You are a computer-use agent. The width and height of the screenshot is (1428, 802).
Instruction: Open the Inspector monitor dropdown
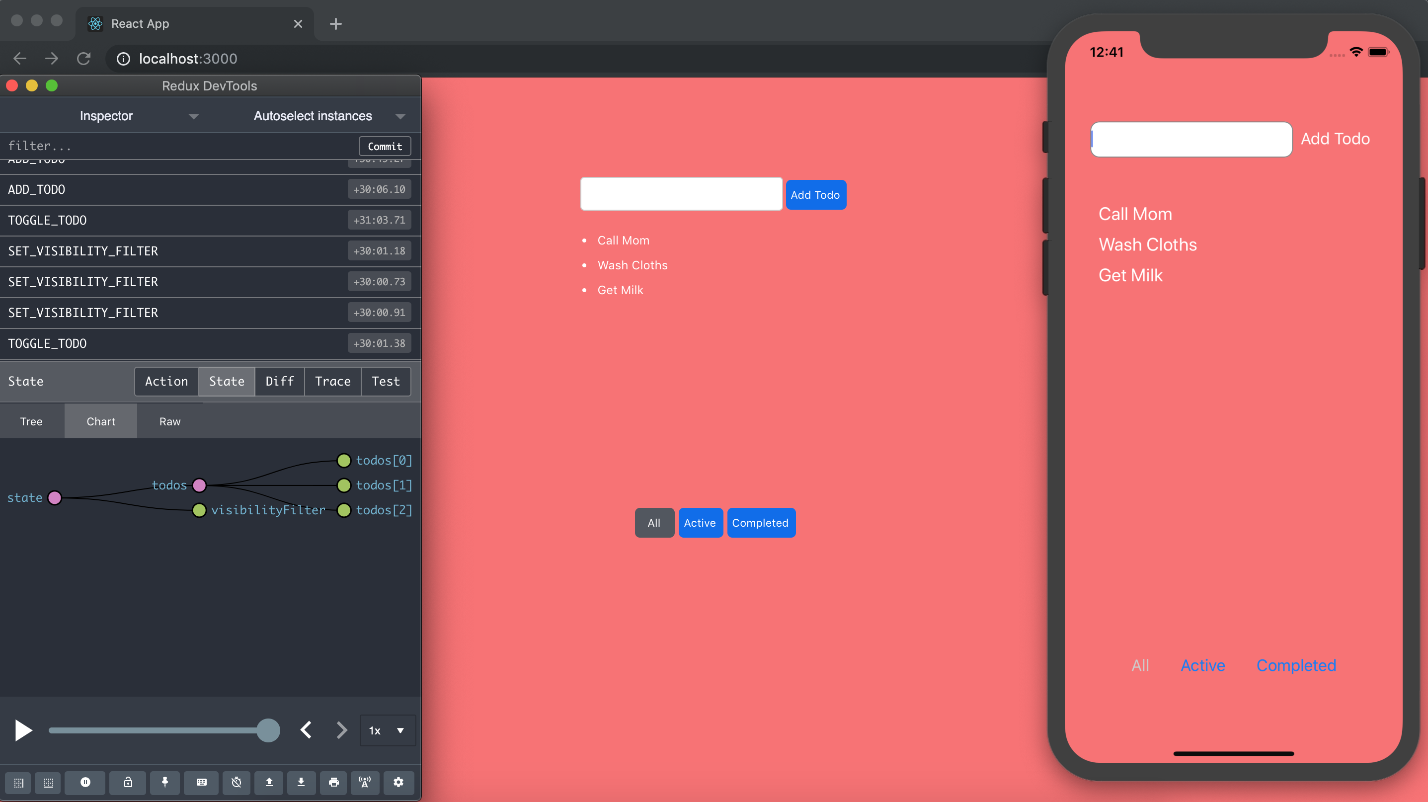[x=139, y=116]
